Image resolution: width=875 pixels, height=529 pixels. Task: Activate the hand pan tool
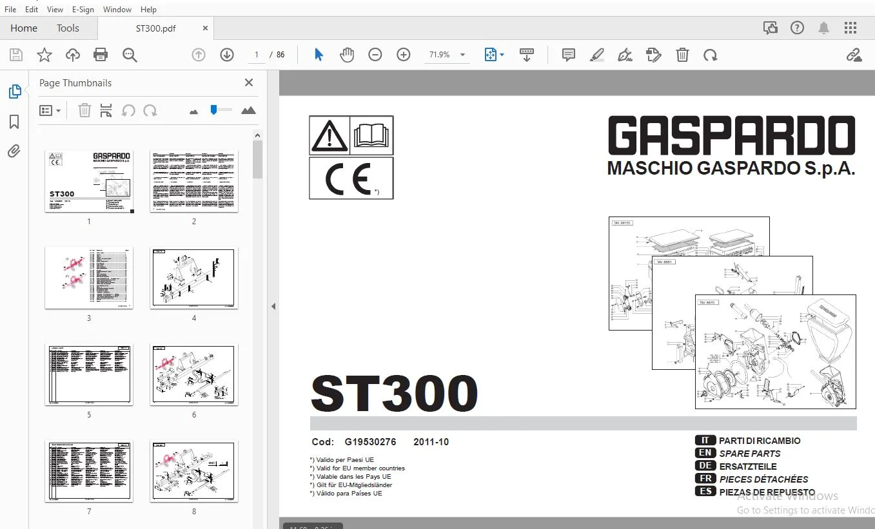click(x=347, y=55)
